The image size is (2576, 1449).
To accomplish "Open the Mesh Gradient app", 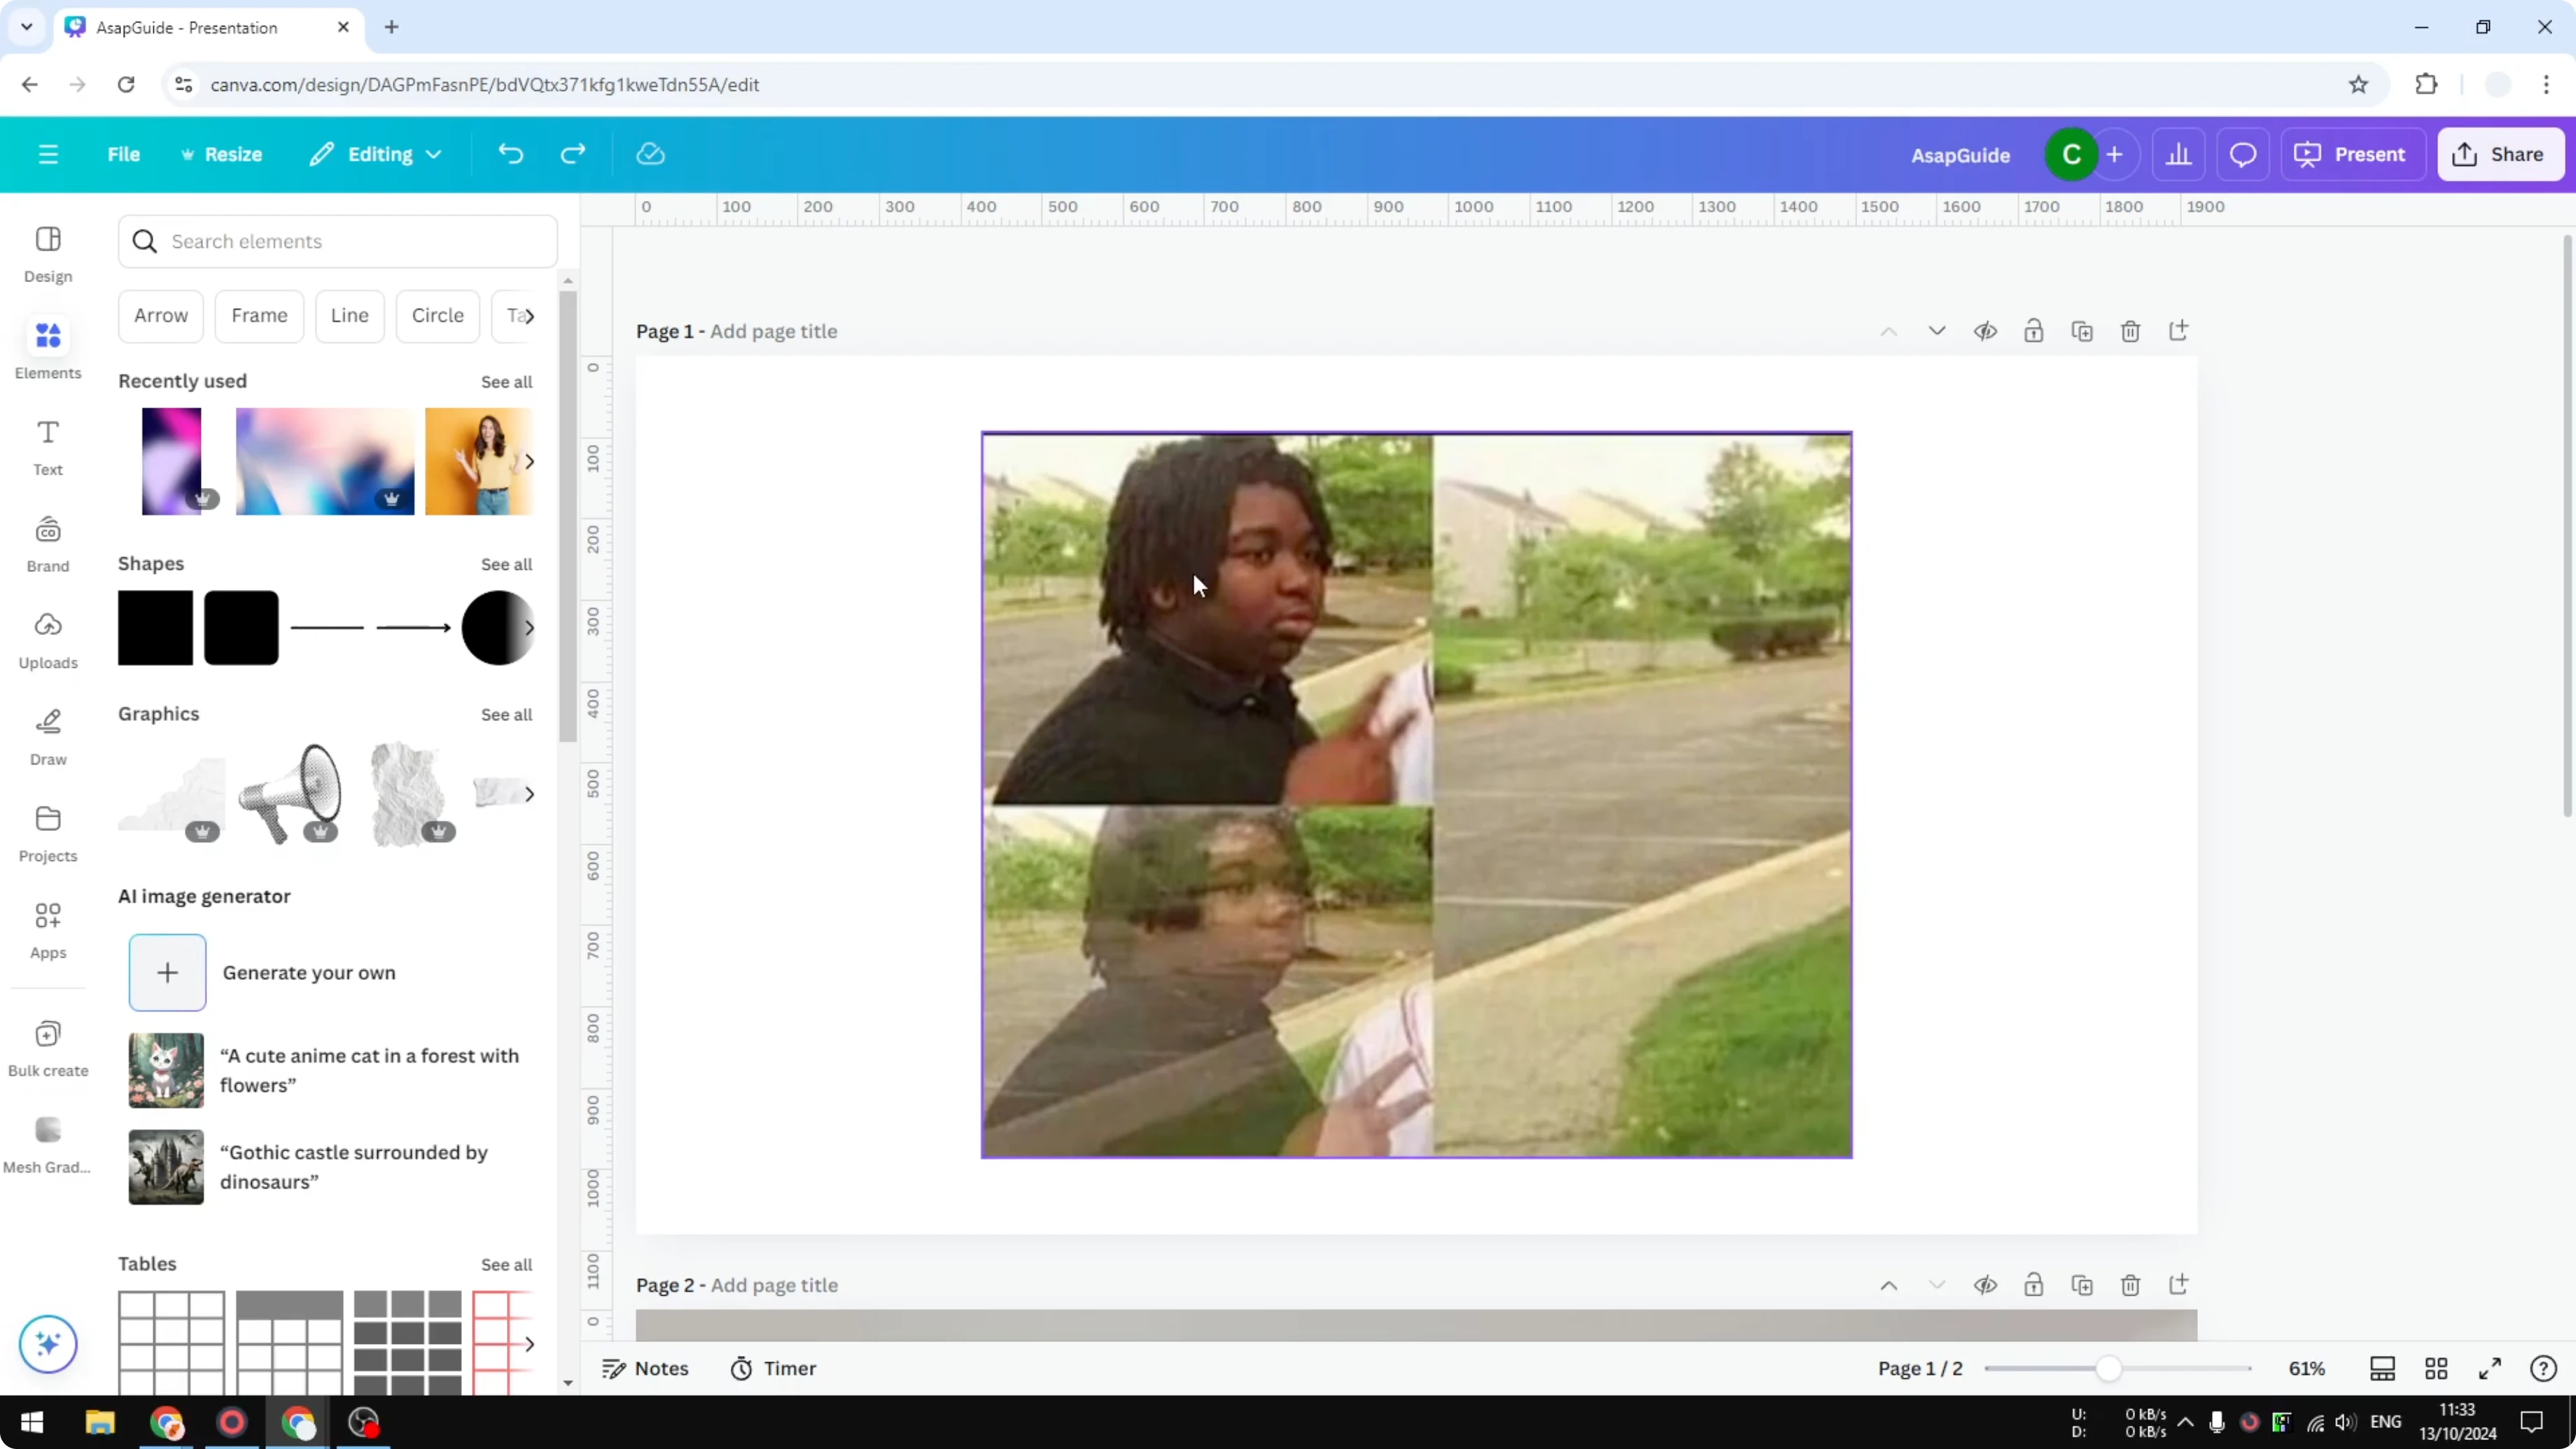I will point(48,1145).
